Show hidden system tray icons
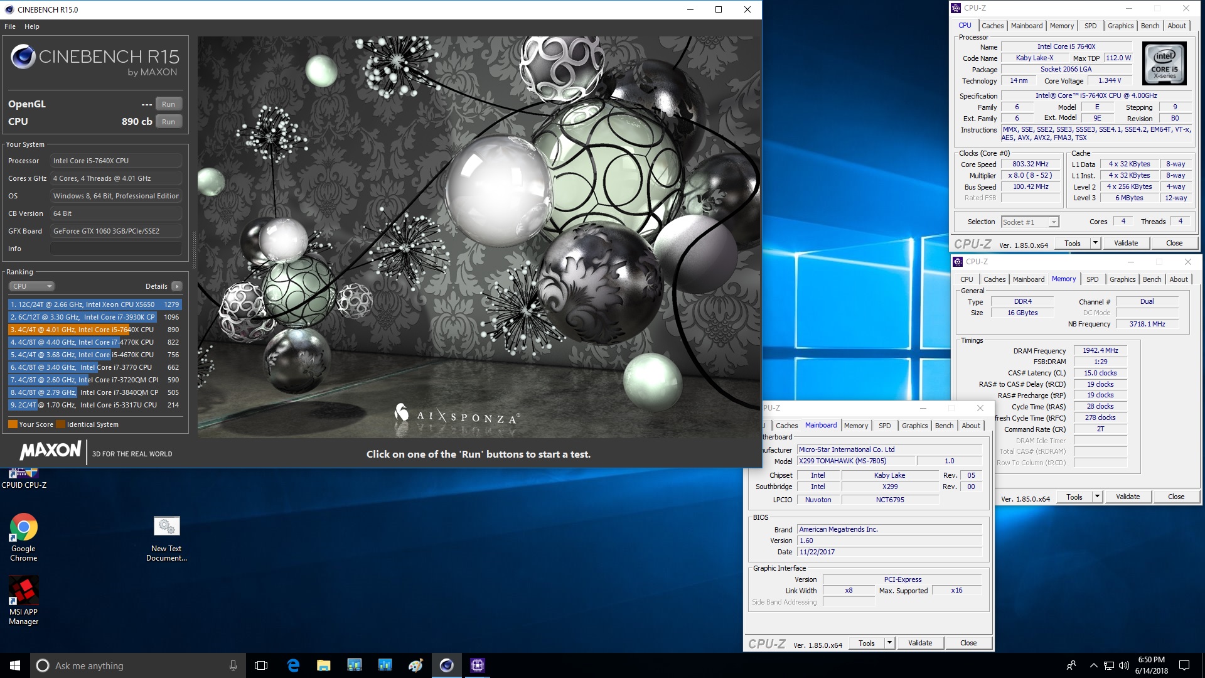The height and width of the screenshot is (678, 1205). [1093, 665]
